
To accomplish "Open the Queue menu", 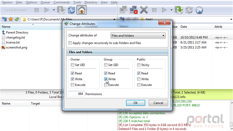I will 45,2.
